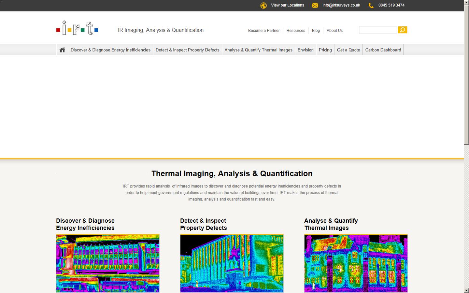
Task: Open the Carbon Dashboard page
Action: 383,50
